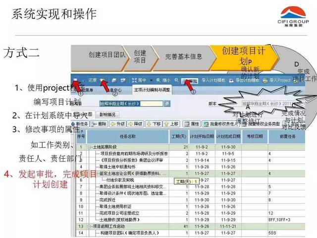Click 批量修改责任人 batch edit owner

pyautogui.click(x=221, y=124)
